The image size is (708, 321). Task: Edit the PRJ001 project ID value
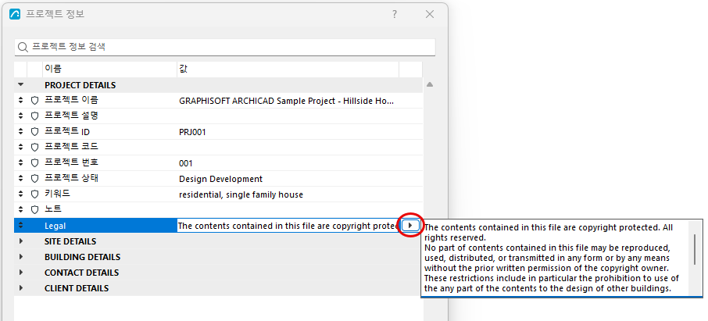coord(192,132)
